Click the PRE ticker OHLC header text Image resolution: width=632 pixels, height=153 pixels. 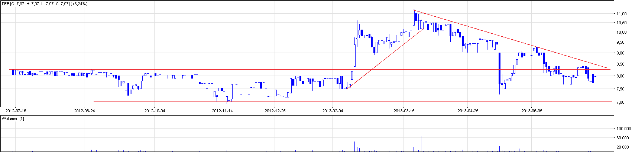click(36, 4)
